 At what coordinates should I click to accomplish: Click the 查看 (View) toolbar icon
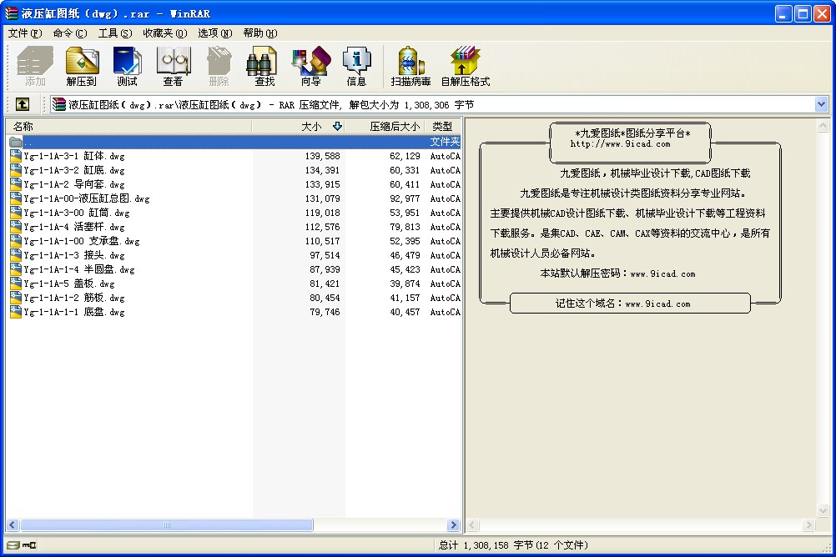coord(173,66)
